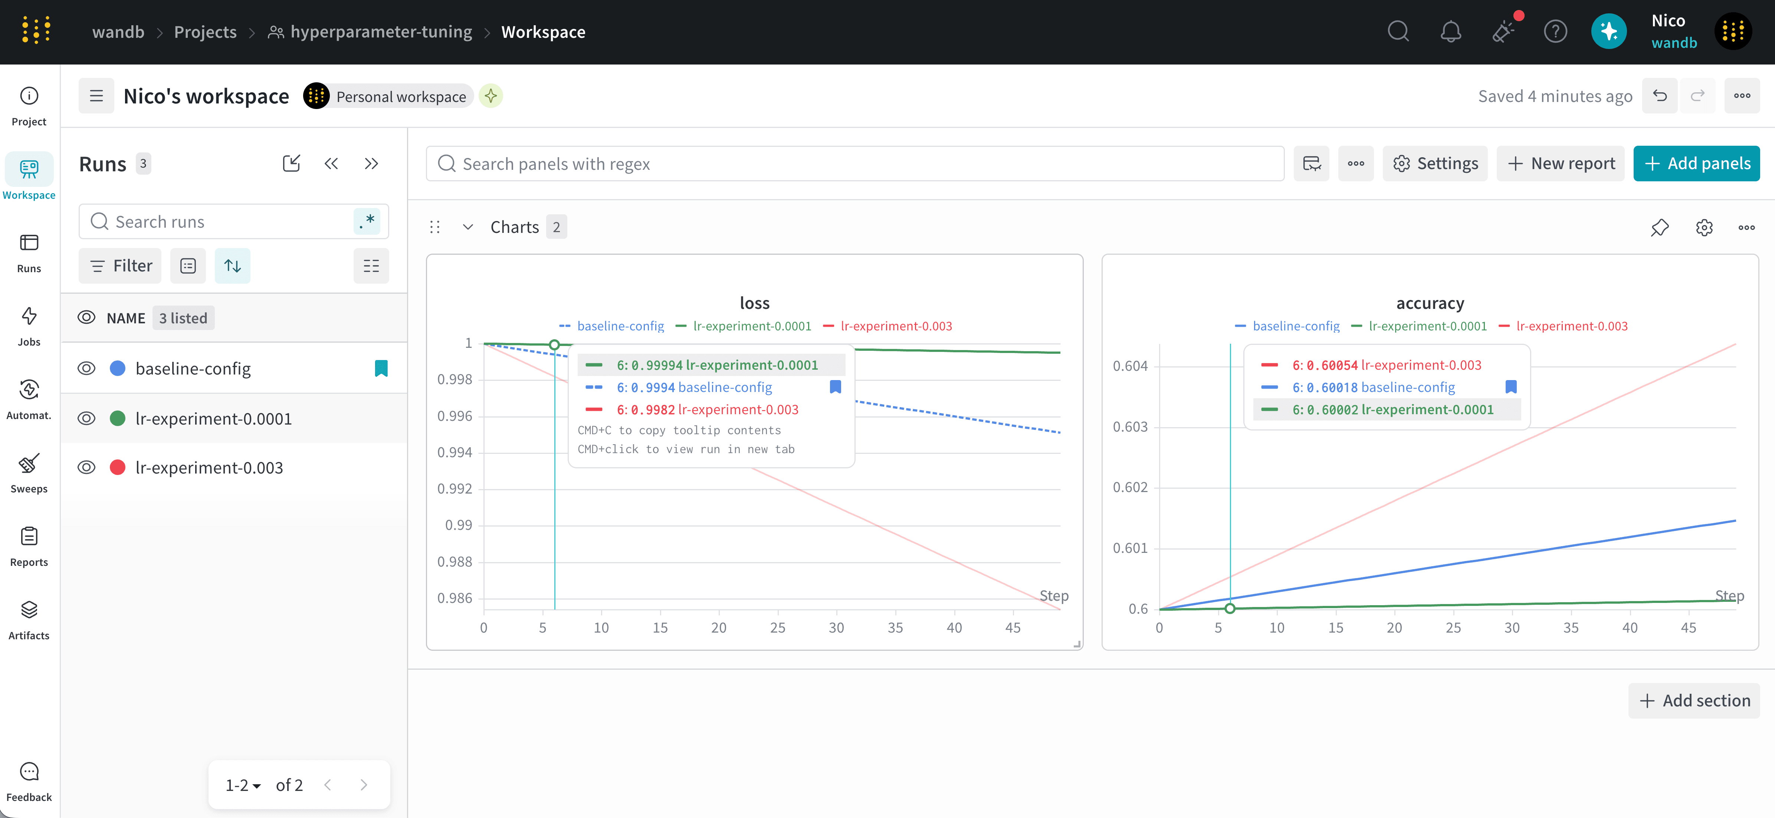Click the group runs icon

tap(188, 266)
